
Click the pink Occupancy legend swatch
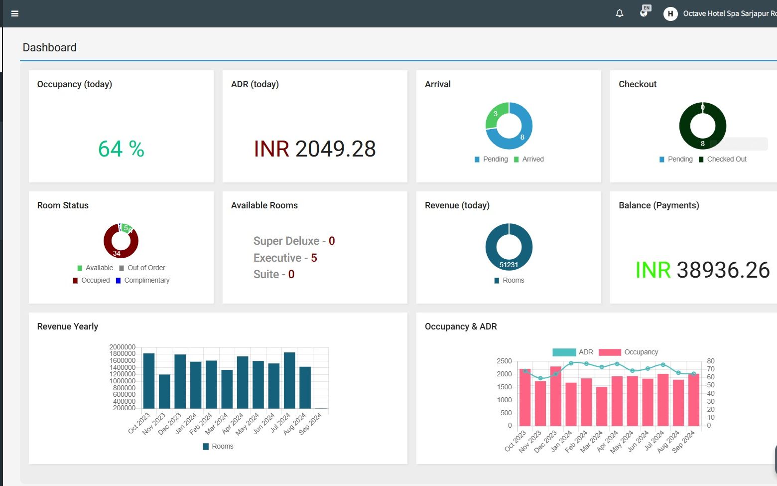click(x=610, y=352)
